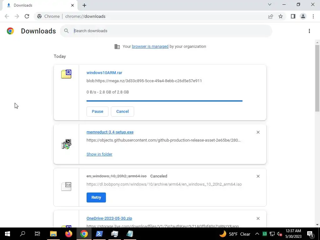Open the Windows Start menu
The width and height of the screenshot is (320, 240).
[7, 234]
